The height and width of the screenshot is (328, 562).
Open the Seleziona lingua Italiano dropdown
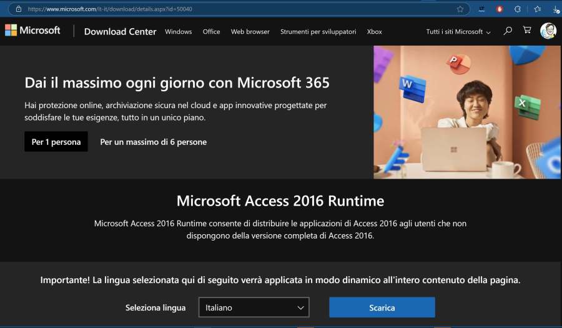(x=254, y=307)
